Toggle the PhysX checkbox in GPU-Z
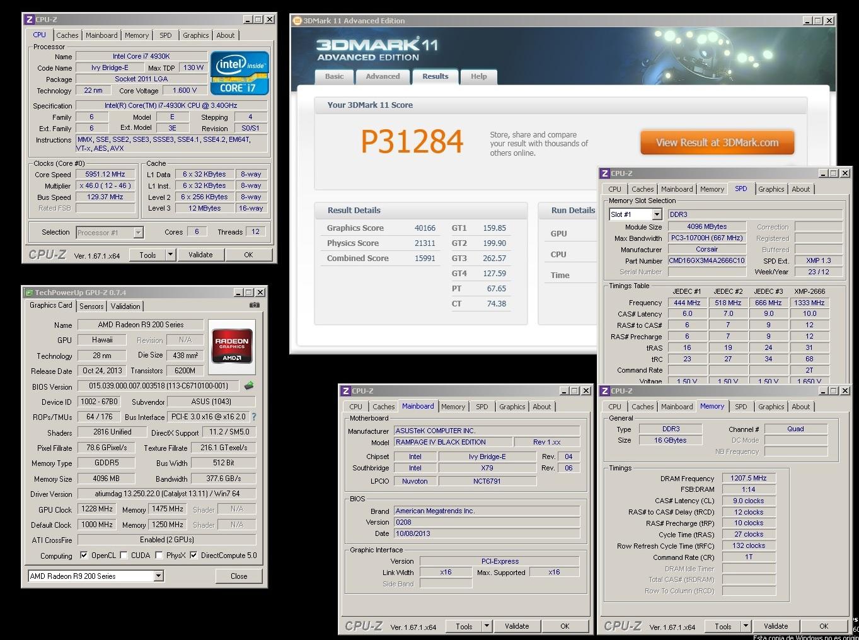 coord(159,556)
